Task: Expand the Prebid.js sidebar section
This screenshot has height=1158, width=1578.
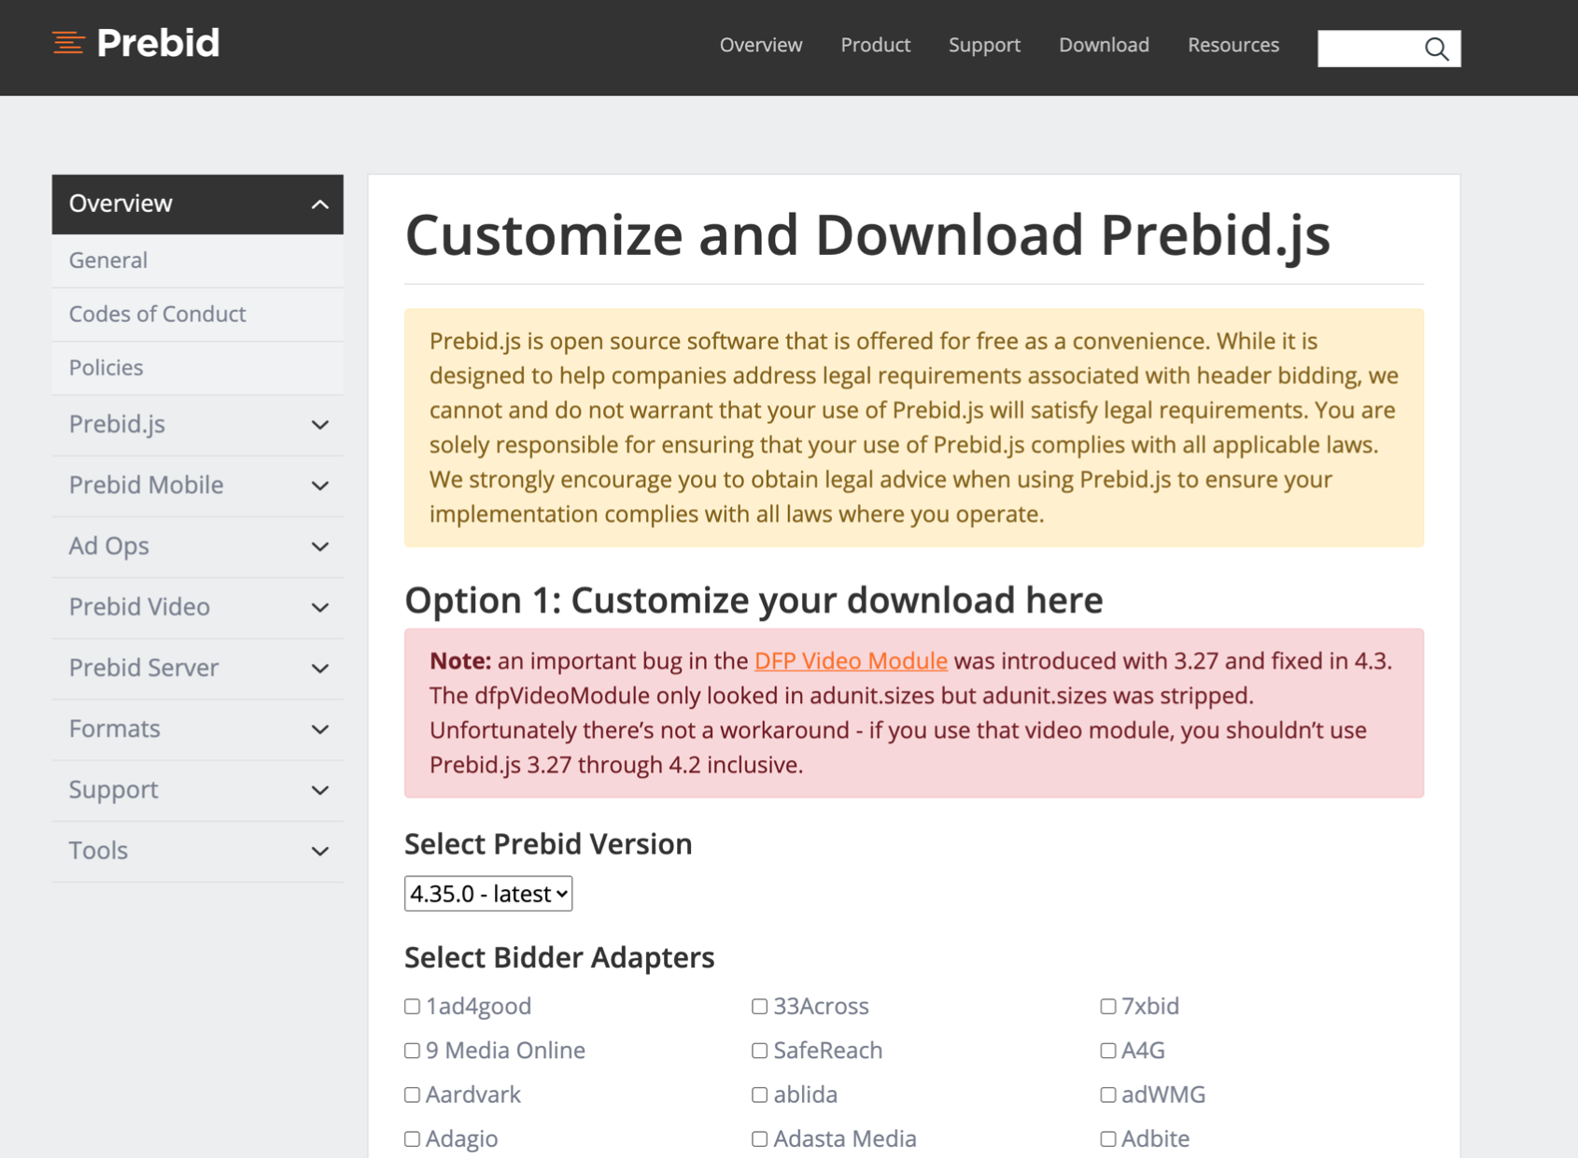Action: [x=319, y=425]
